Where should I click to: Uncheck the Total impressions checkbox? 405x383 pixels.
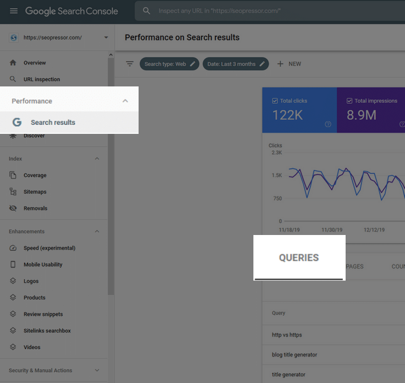coord(349,101)
